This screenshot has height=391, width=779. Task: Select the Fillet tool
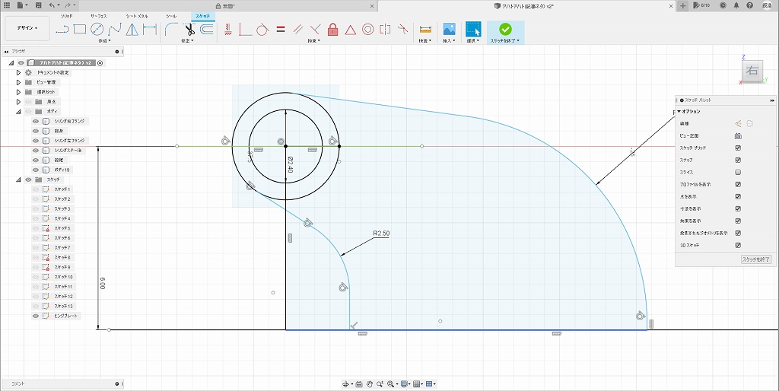click(172, 30)
